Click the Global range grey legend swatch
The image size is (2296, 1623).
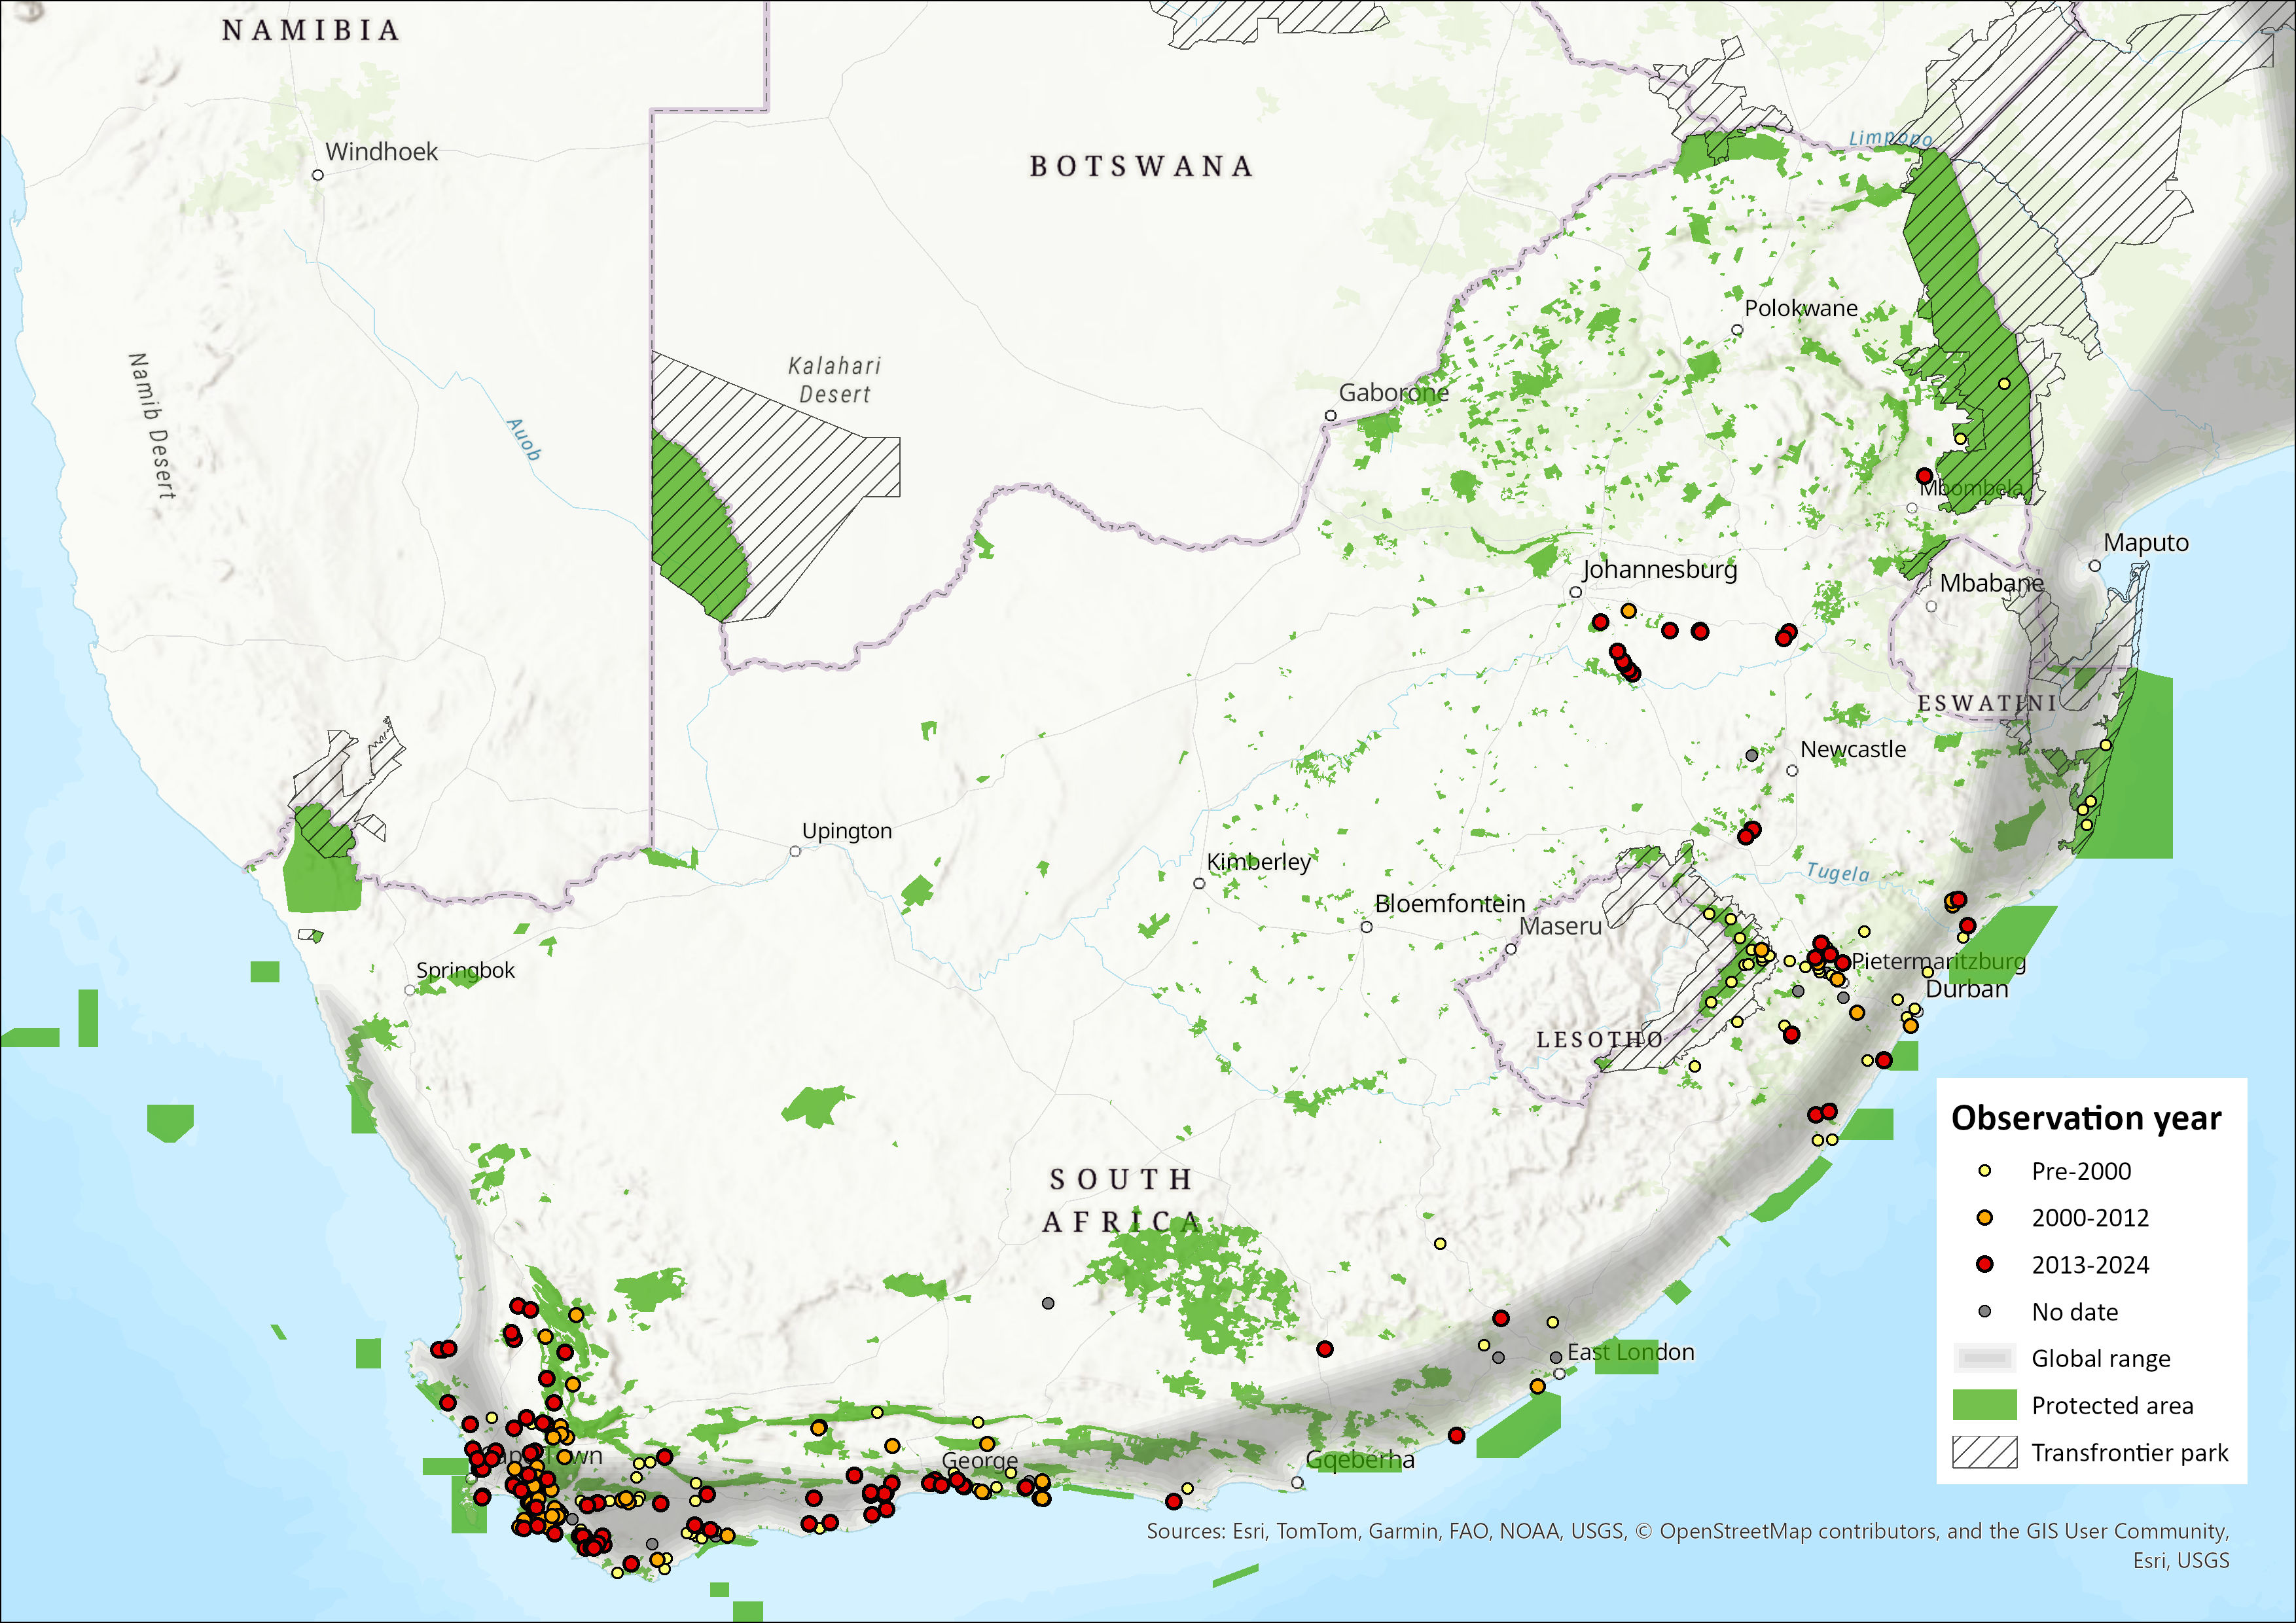point(1984,1358)
